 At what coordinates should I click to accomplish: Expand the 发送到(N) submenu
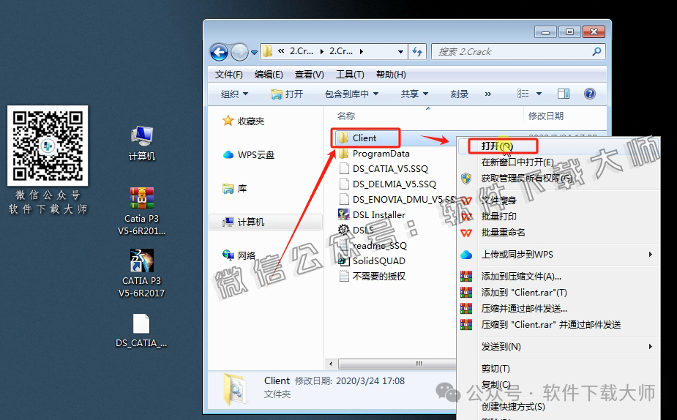pos(558,347)
